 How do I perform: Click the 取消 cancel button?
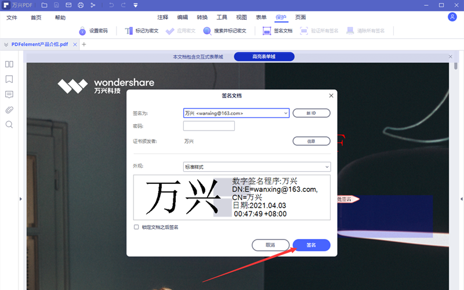pyautogui.click(x=270, y=245)
